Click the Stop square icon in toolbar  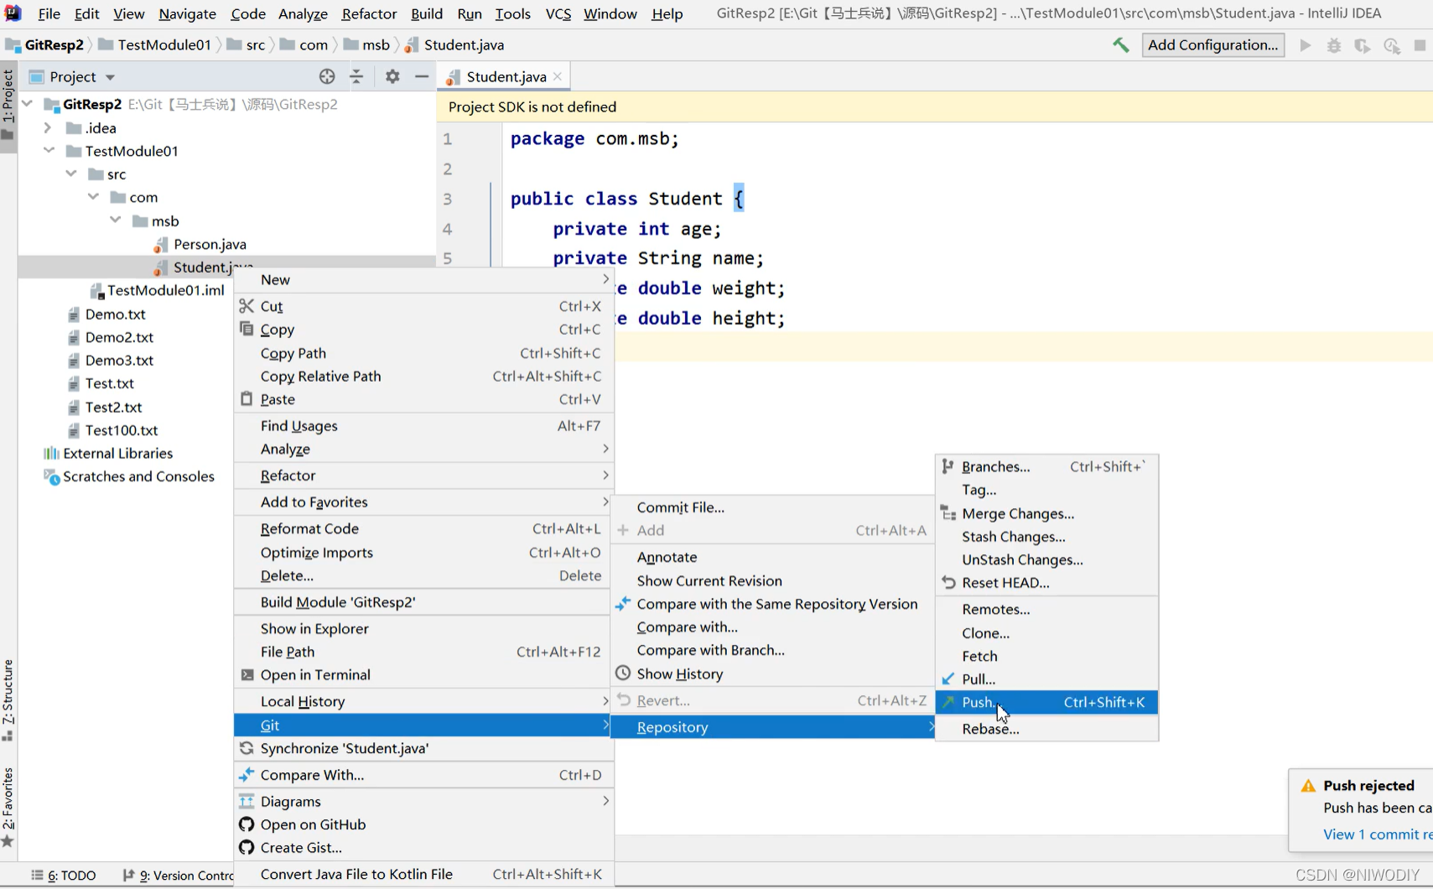1420,45
